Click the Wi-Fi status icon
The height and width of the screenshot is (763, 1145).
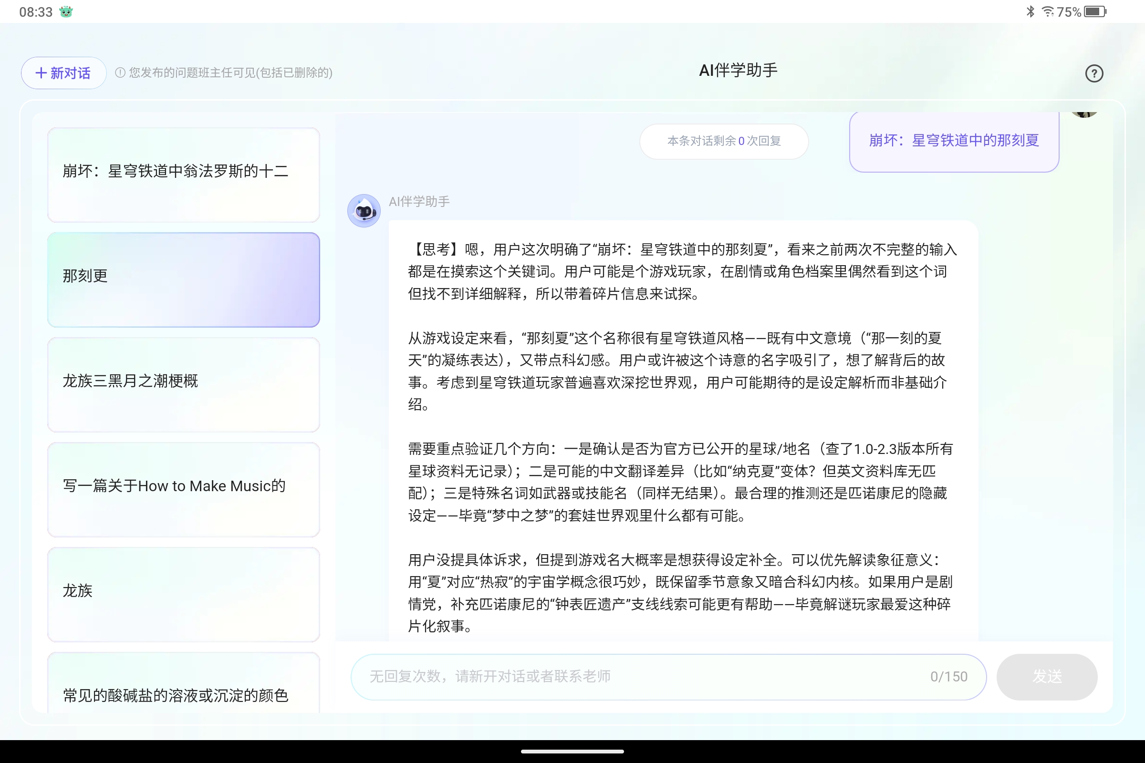[x=1048, y=11]
